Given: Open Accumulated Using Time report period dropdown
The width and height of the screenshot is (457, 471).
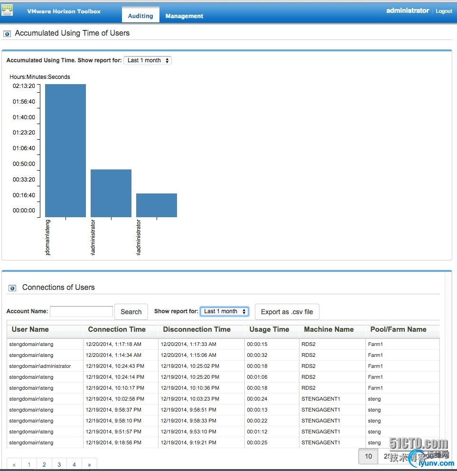Looking at the screenshot, I should (148, 60).
